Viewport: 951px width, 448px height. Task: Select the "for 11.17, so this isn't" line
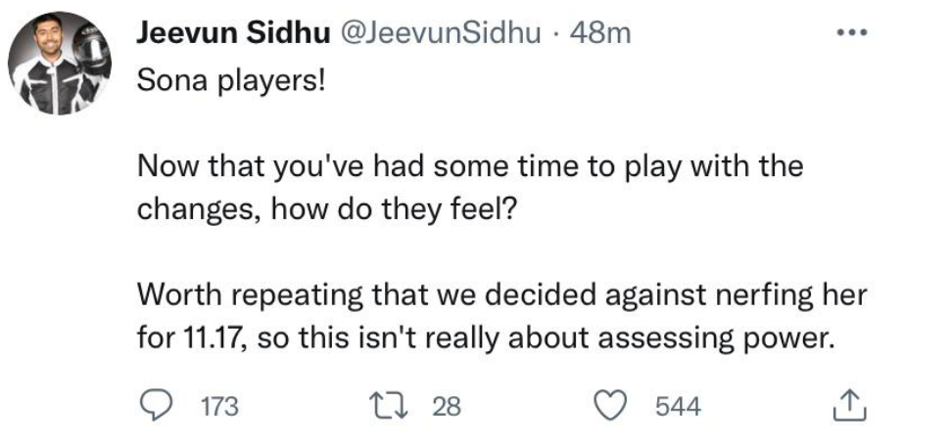coord(483,338)
